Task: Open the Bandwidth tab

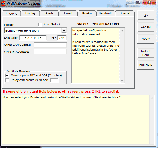Action: click(x=106, y=13)
